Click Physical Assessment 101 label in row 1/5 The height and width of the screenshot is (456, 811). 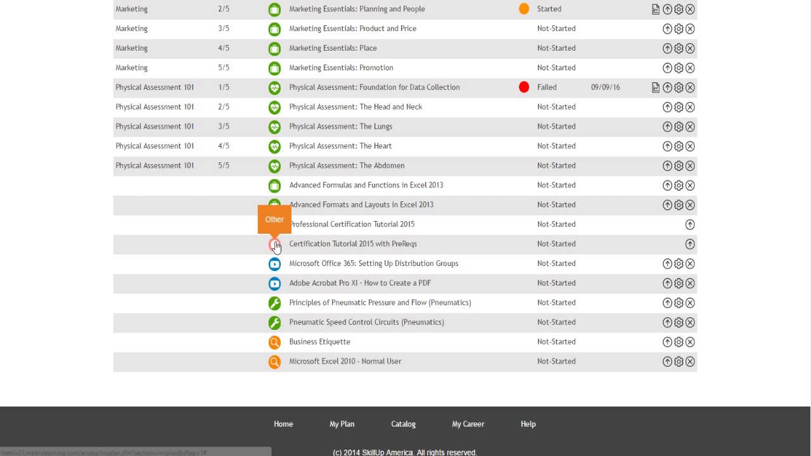pyautogui.click(x=155, y=87)
